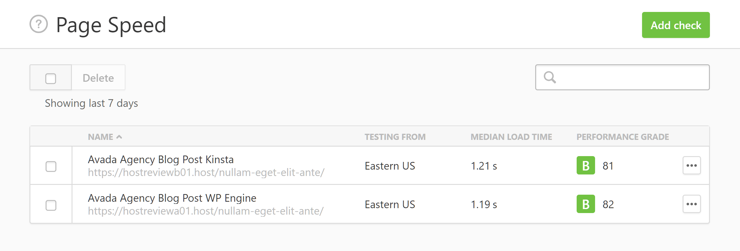
Task: Click the search magnifier icon
Action: click(x=550, y=77)
